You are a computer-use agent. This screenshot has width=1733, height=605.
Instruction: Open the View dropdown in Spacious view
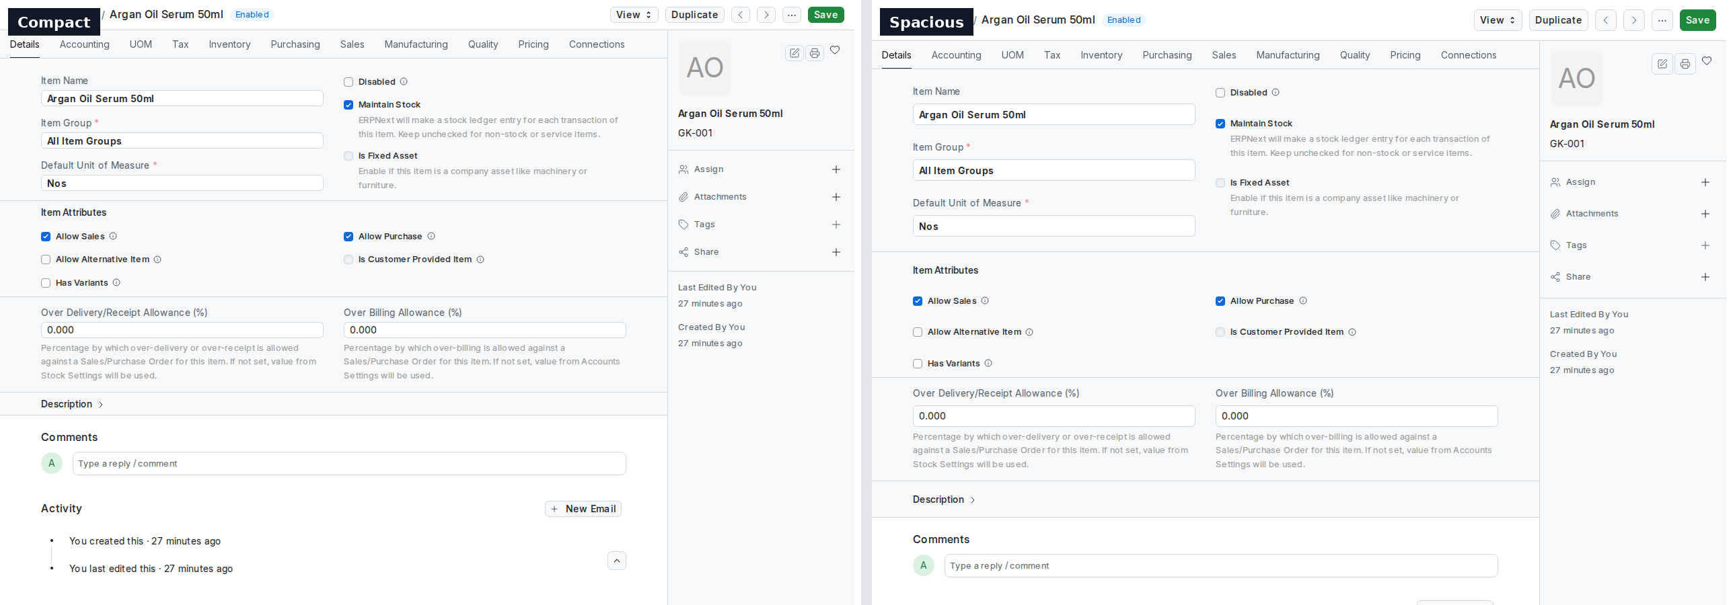(1498, 20)
